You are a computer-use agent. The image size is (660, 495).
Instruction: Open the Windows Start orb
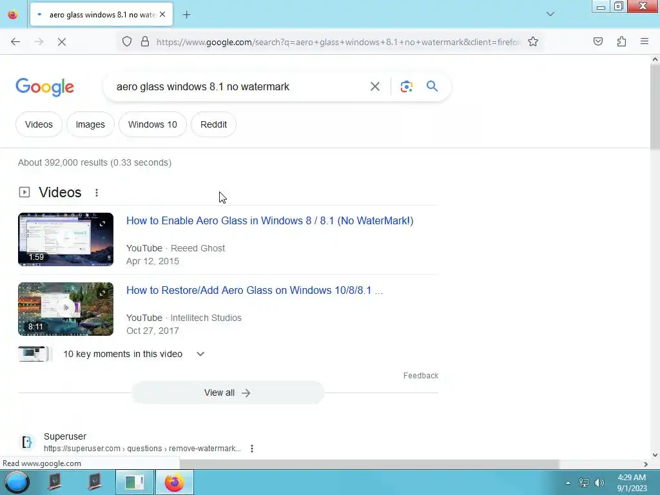click(16, 482)
